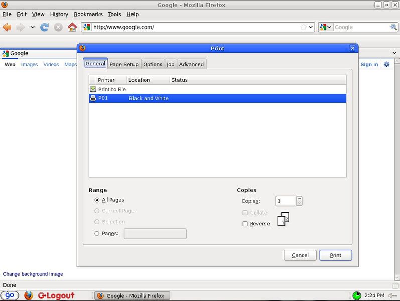Click the Sign in link
Viewport: 400px width, 301px height.
[369, 65]
